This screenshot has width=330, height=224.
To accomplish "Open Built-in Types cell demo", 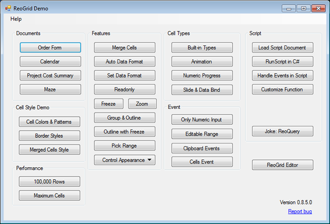I will pos(202,47).
